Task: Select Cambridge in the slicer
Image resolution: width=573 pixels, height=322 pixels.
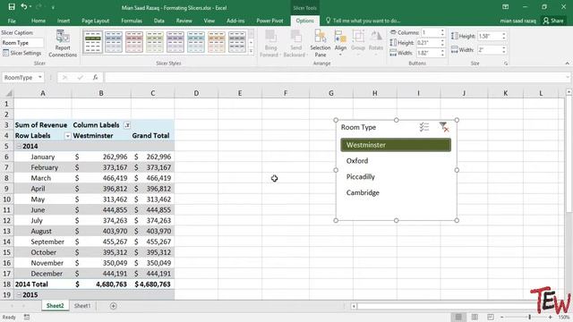Action: (x=396, y=192)
